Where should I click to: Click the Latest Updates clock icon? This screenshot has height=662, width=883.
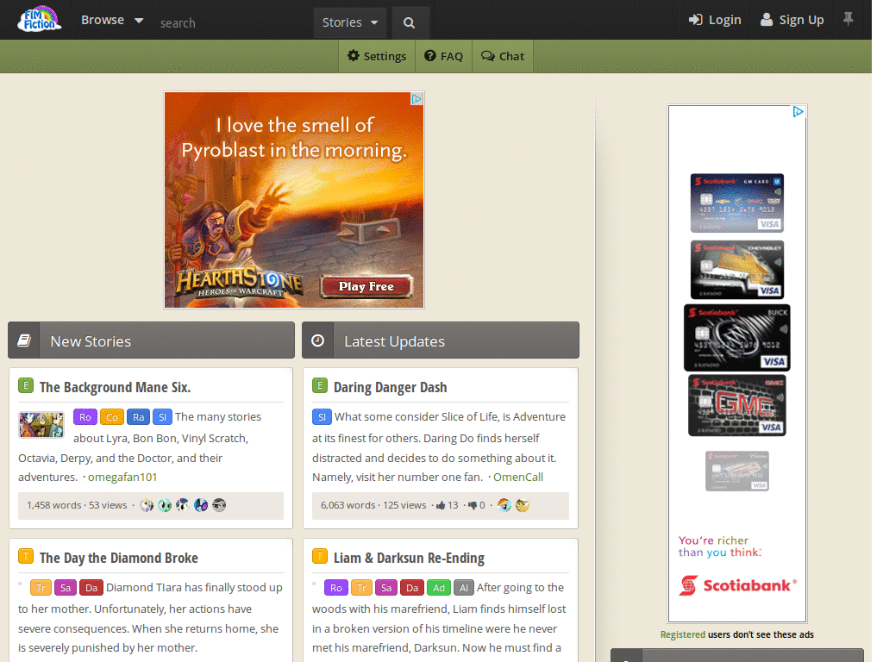click(317, 340)
